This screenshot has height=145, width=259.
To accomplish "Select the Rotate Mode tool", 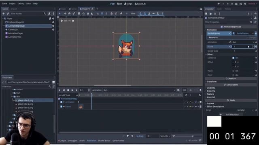I will (x=69, y=13).
